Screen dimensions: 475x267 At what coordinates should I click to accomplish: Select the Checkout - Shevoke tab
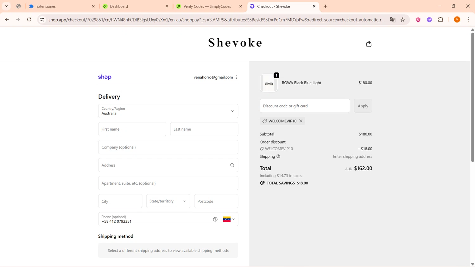[x=283, y=6]
